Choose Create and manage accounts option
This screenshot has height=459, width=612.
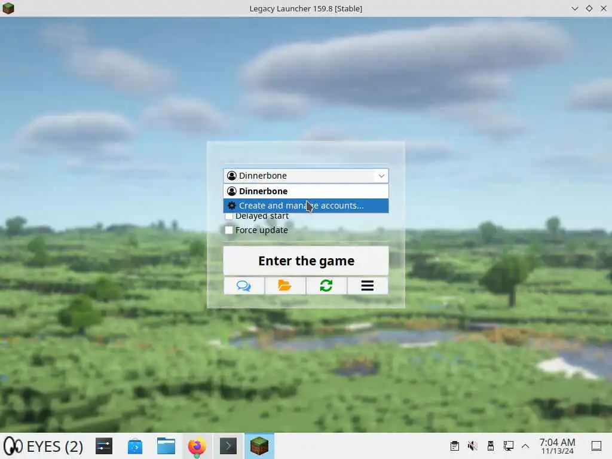[305, 206]
